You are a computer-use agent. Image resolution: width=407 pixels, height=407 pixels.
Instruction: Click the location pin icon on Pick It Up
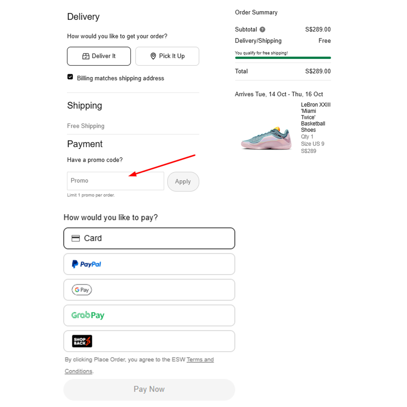coord(153,56)
